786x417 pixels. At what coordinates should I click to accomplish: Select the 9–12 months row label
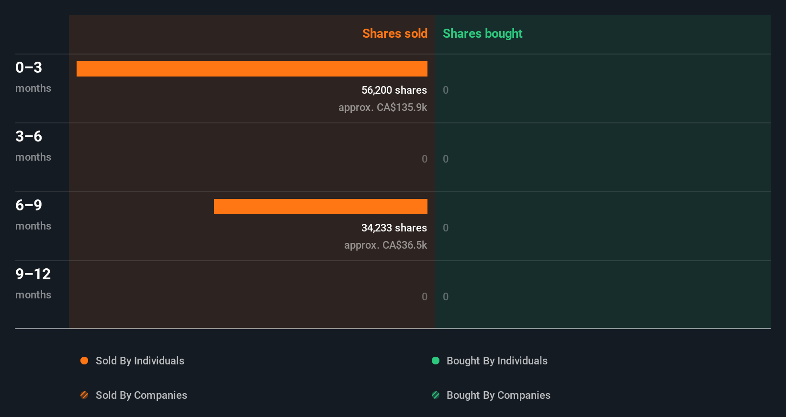(x=33, y=283)
